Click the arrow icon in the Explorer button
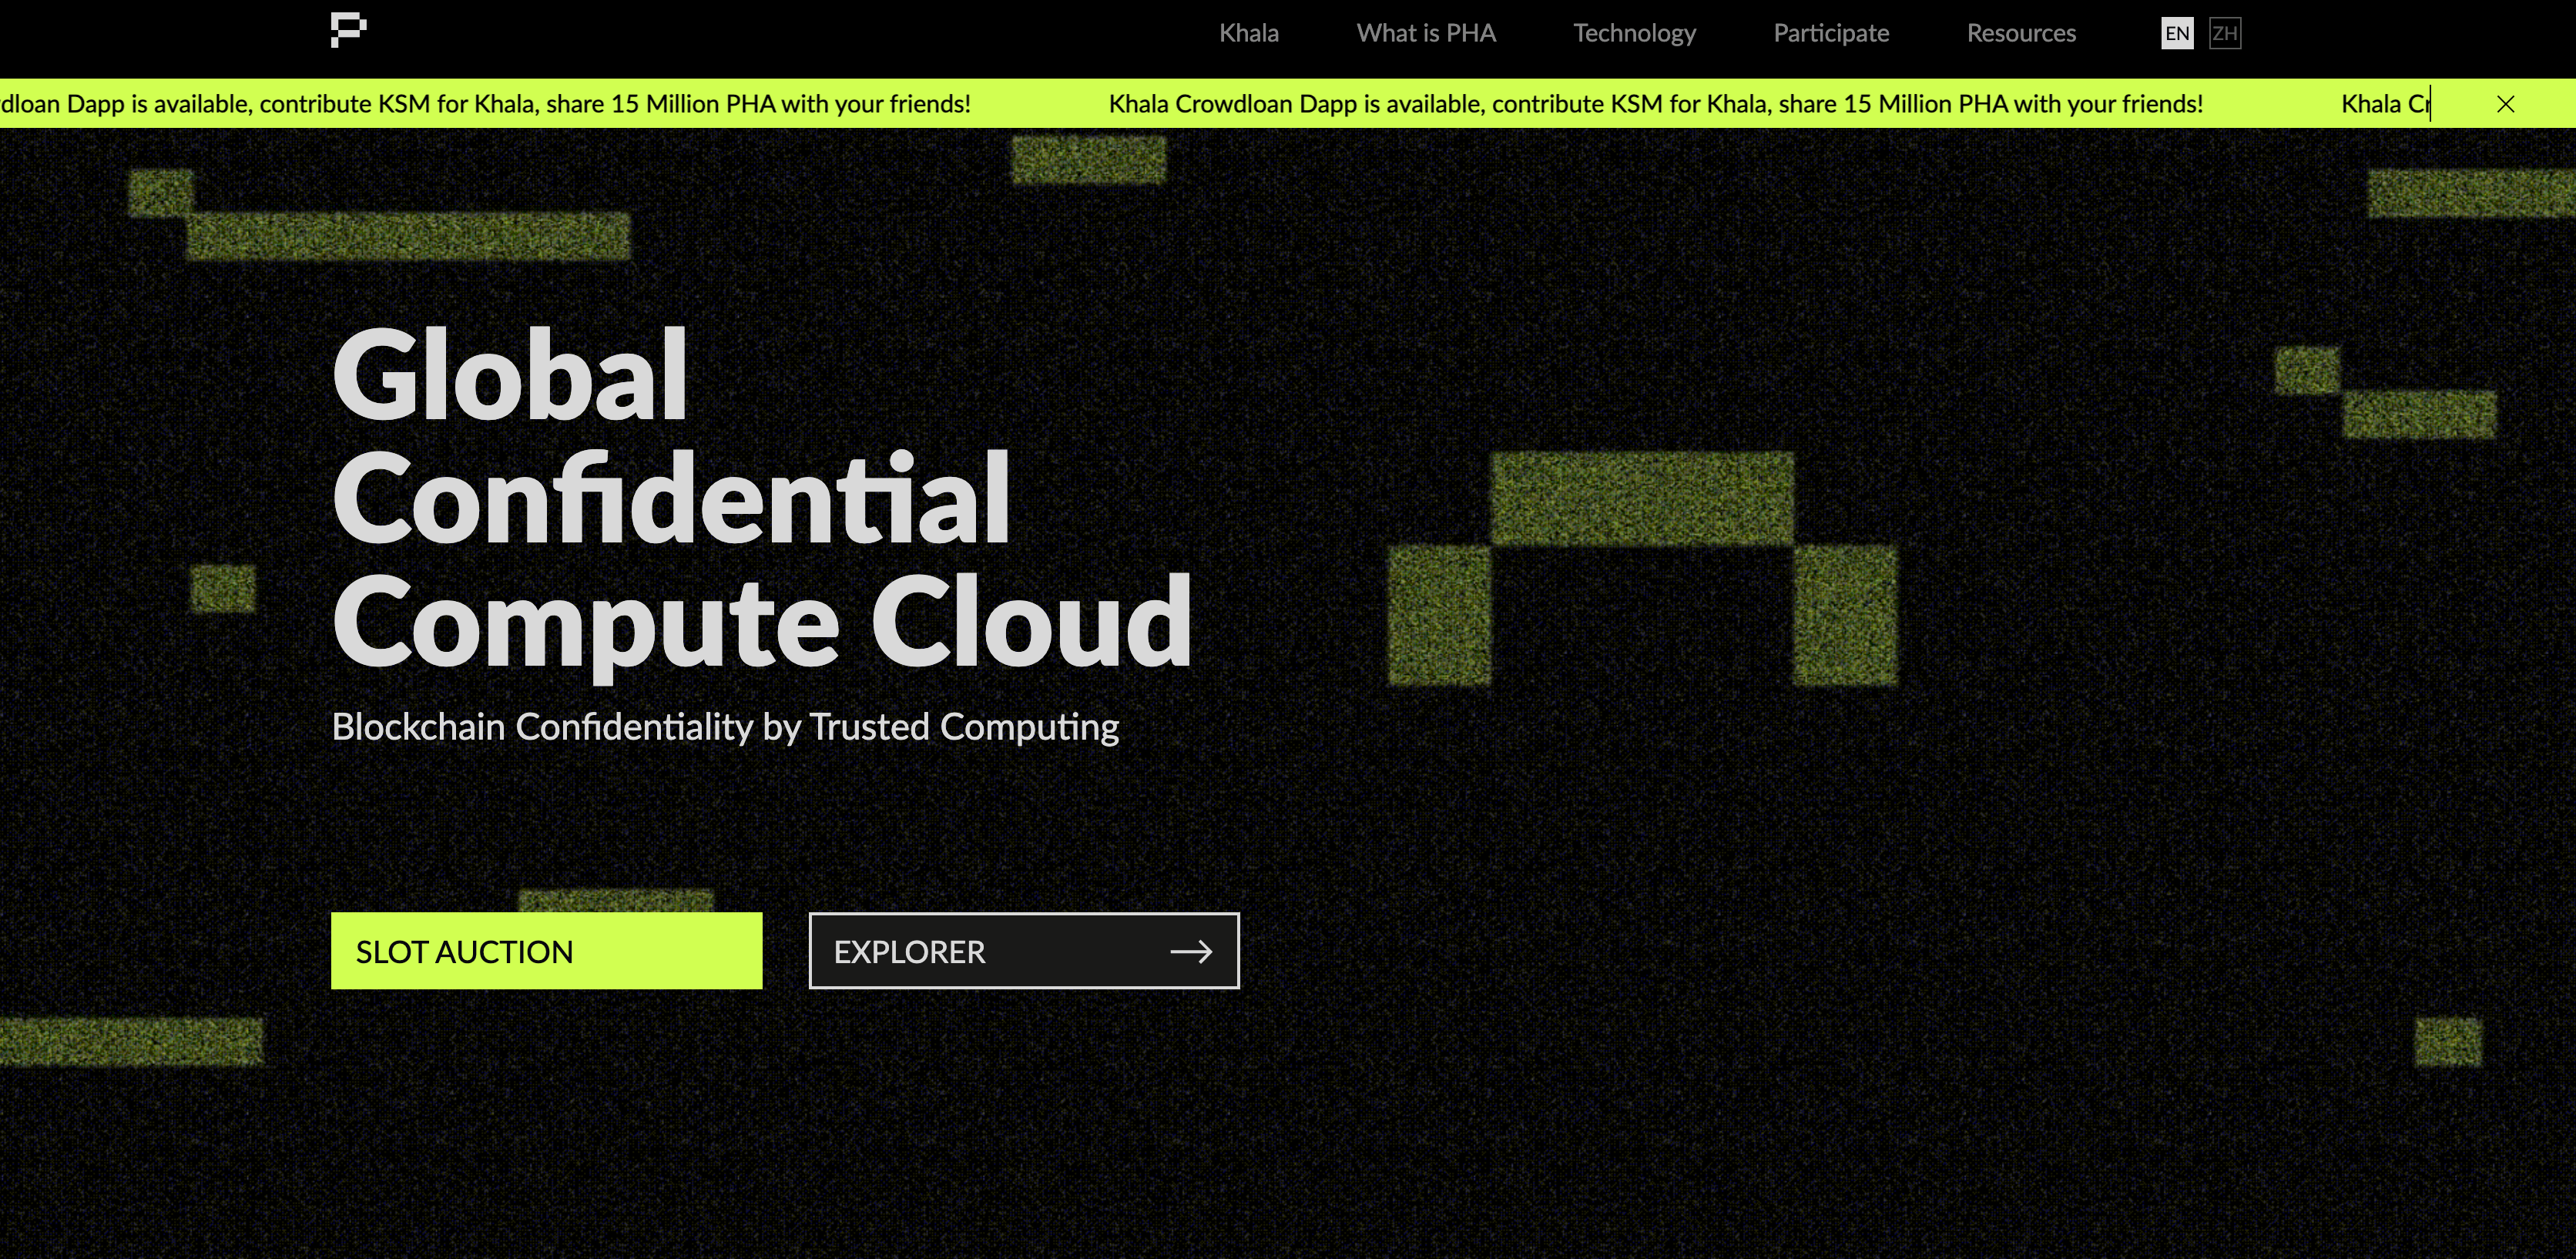The width and height of the screenshot is (2576, 1259). click(x=1190, y=952)
